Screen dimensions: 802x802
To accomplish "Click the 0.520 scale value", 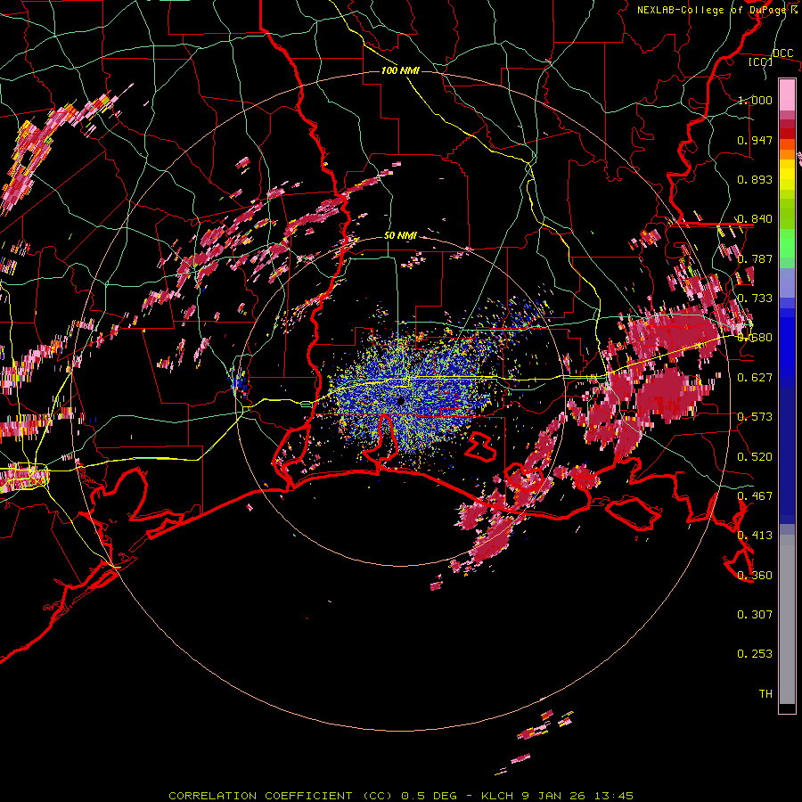I will pyautogui.click(x=755, y=457).
